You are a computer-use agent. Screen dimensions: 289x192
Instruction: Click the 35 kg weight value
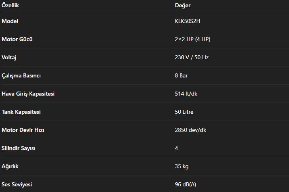coord(181,166)
